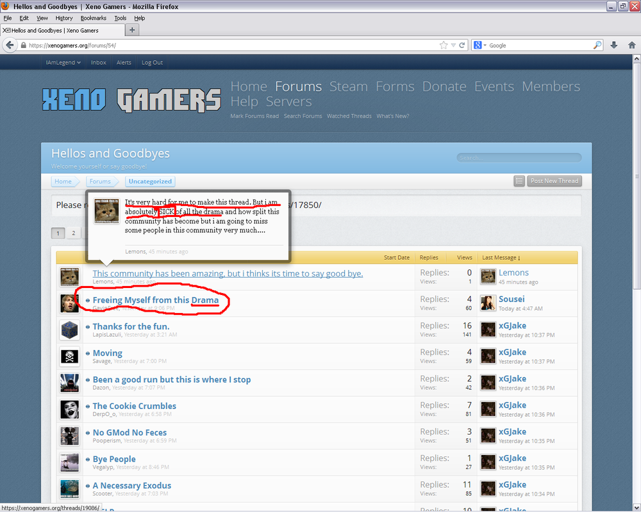Click the Xeno Gamers logo
The width and height of the screenshot is (641, 512).
pos(131,100)
